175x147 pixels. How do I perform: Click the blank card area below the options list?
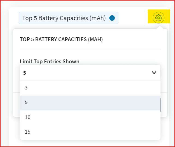[90, 143]
